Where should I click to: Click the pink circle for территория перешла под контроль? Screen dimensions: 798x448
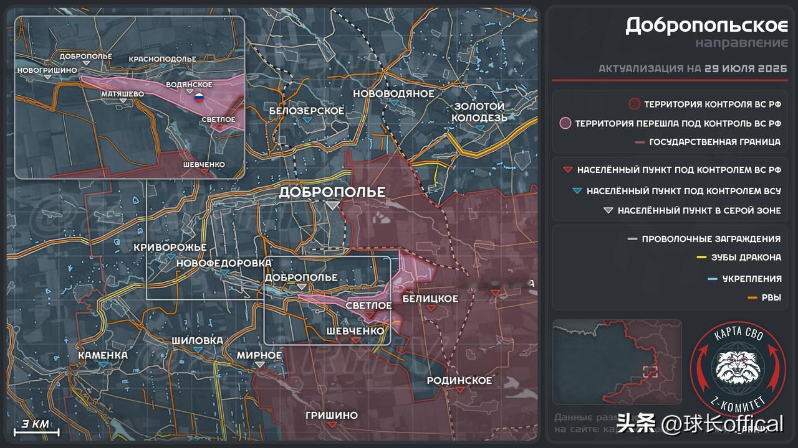[565, 123]
